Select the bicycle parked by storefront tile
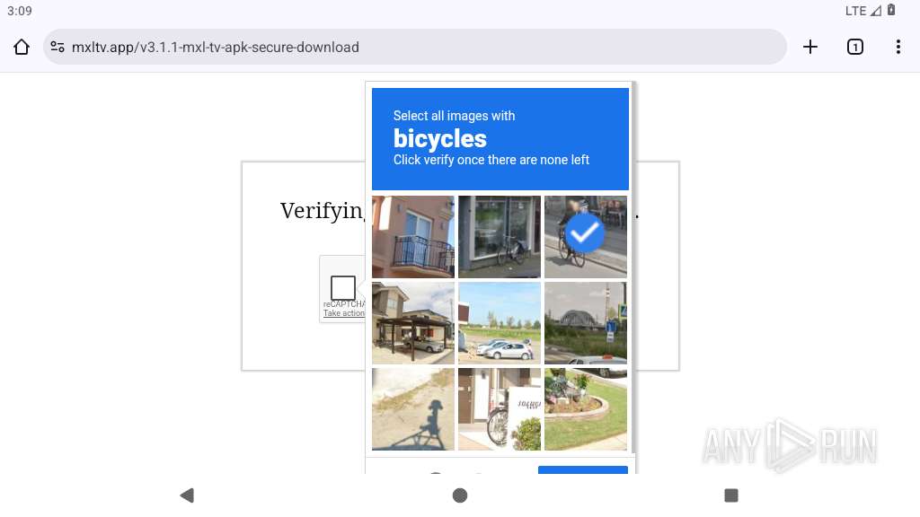Viewport: 920px width, 517px height. (x=500, y=237)
